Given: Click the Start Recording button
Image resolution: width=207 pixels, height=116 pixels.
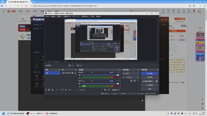Looking at the screenshot, I should click(150, 77).
